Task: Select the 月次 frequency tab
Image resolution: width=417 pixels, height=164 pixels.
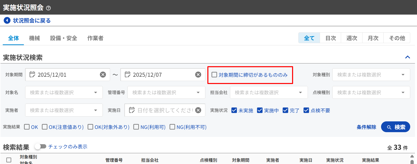Action: [x=373, y=38]
